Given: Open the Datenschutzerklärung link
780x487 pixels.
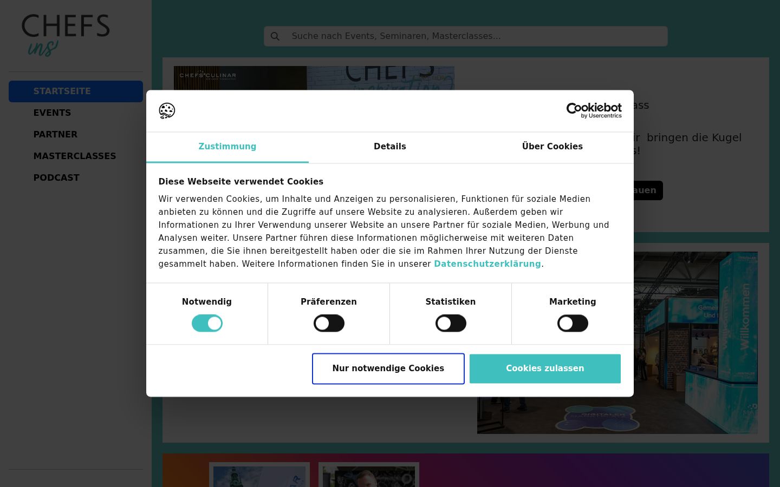Looking at the screenshot, I should pyautogui.click(x=487, y=264).
